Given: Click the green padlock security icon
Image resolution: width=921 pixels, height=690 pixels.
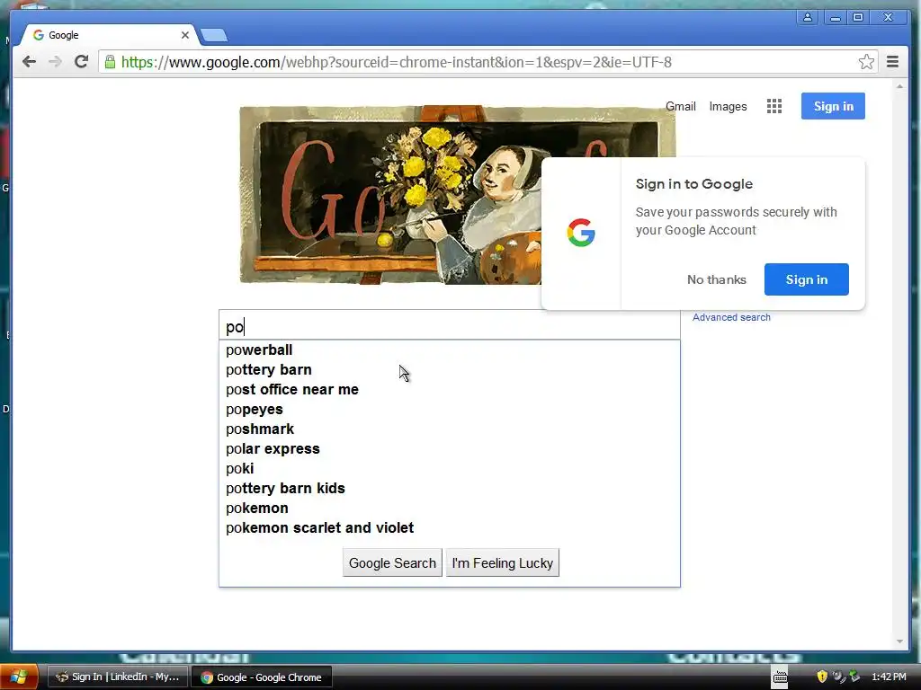Looking at the screenshot, I should [110, 62].
